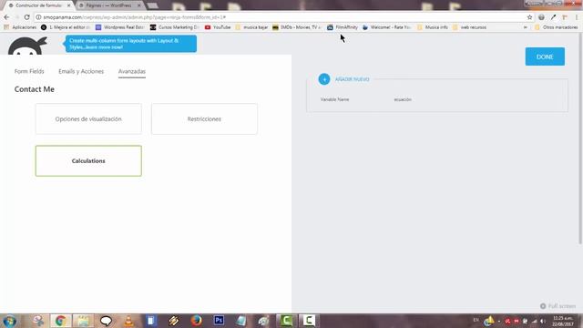Image resolution: width=583 pixels, height=328 pixels.
Task: Open the Opciones de visualización card
Action: [x=88, y=119]
